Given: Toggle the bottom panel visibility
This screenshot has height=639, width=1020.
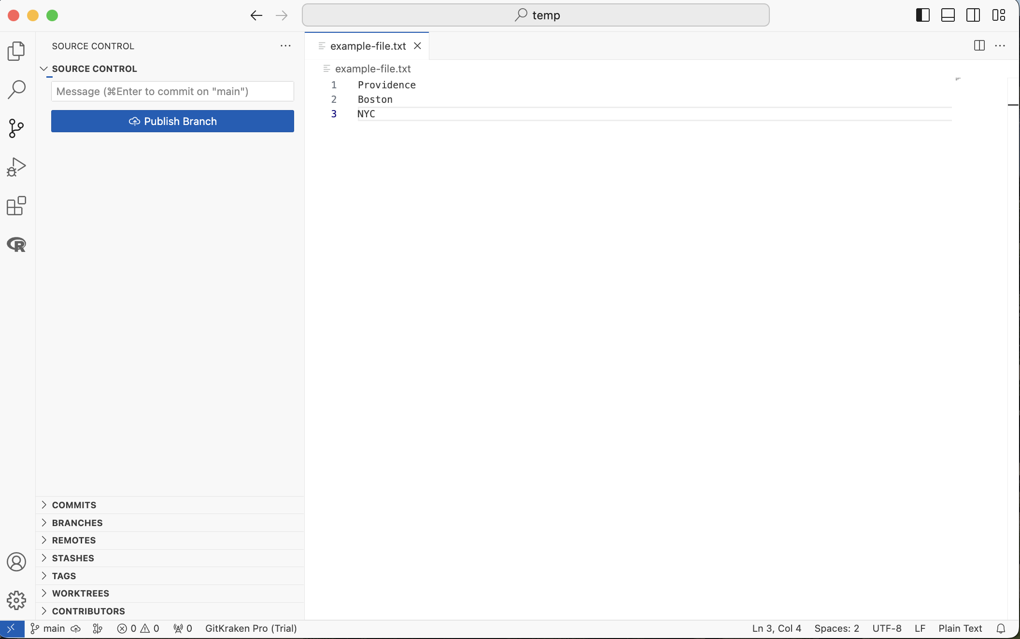Looking at the screenshot, I should pos(948,15).
